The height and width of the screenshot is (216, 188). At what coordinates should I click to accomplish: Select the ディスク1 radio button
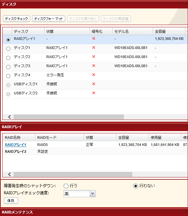pyautogui.click(x=8, y=49)
